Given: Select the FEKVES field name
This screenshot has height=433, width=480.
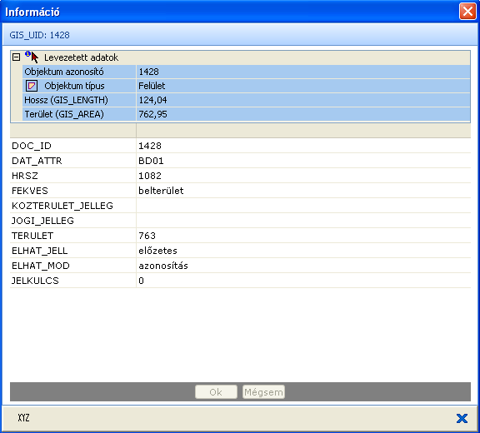Looking at the screenshot, I should tap(30, 191).
